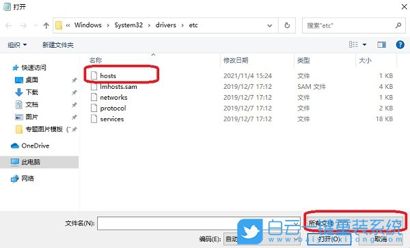Refresh the etc folder view
This screenshot has width=410, height=248.
tap(287, 25)
